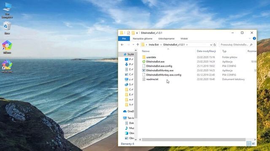Sort by the Typ column header
The height and width of the screenshot is (151, 270).
pos(224,51)
